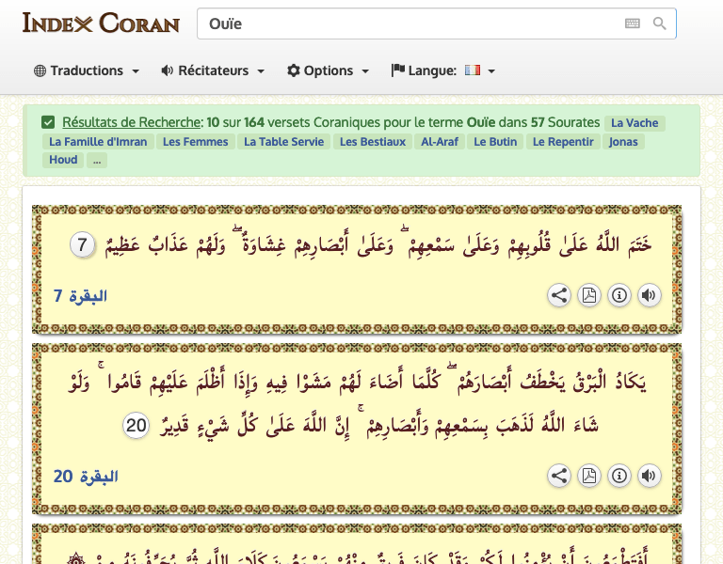Export verse 20 as PDF
The image size is (723, 564).
[589, 476]
